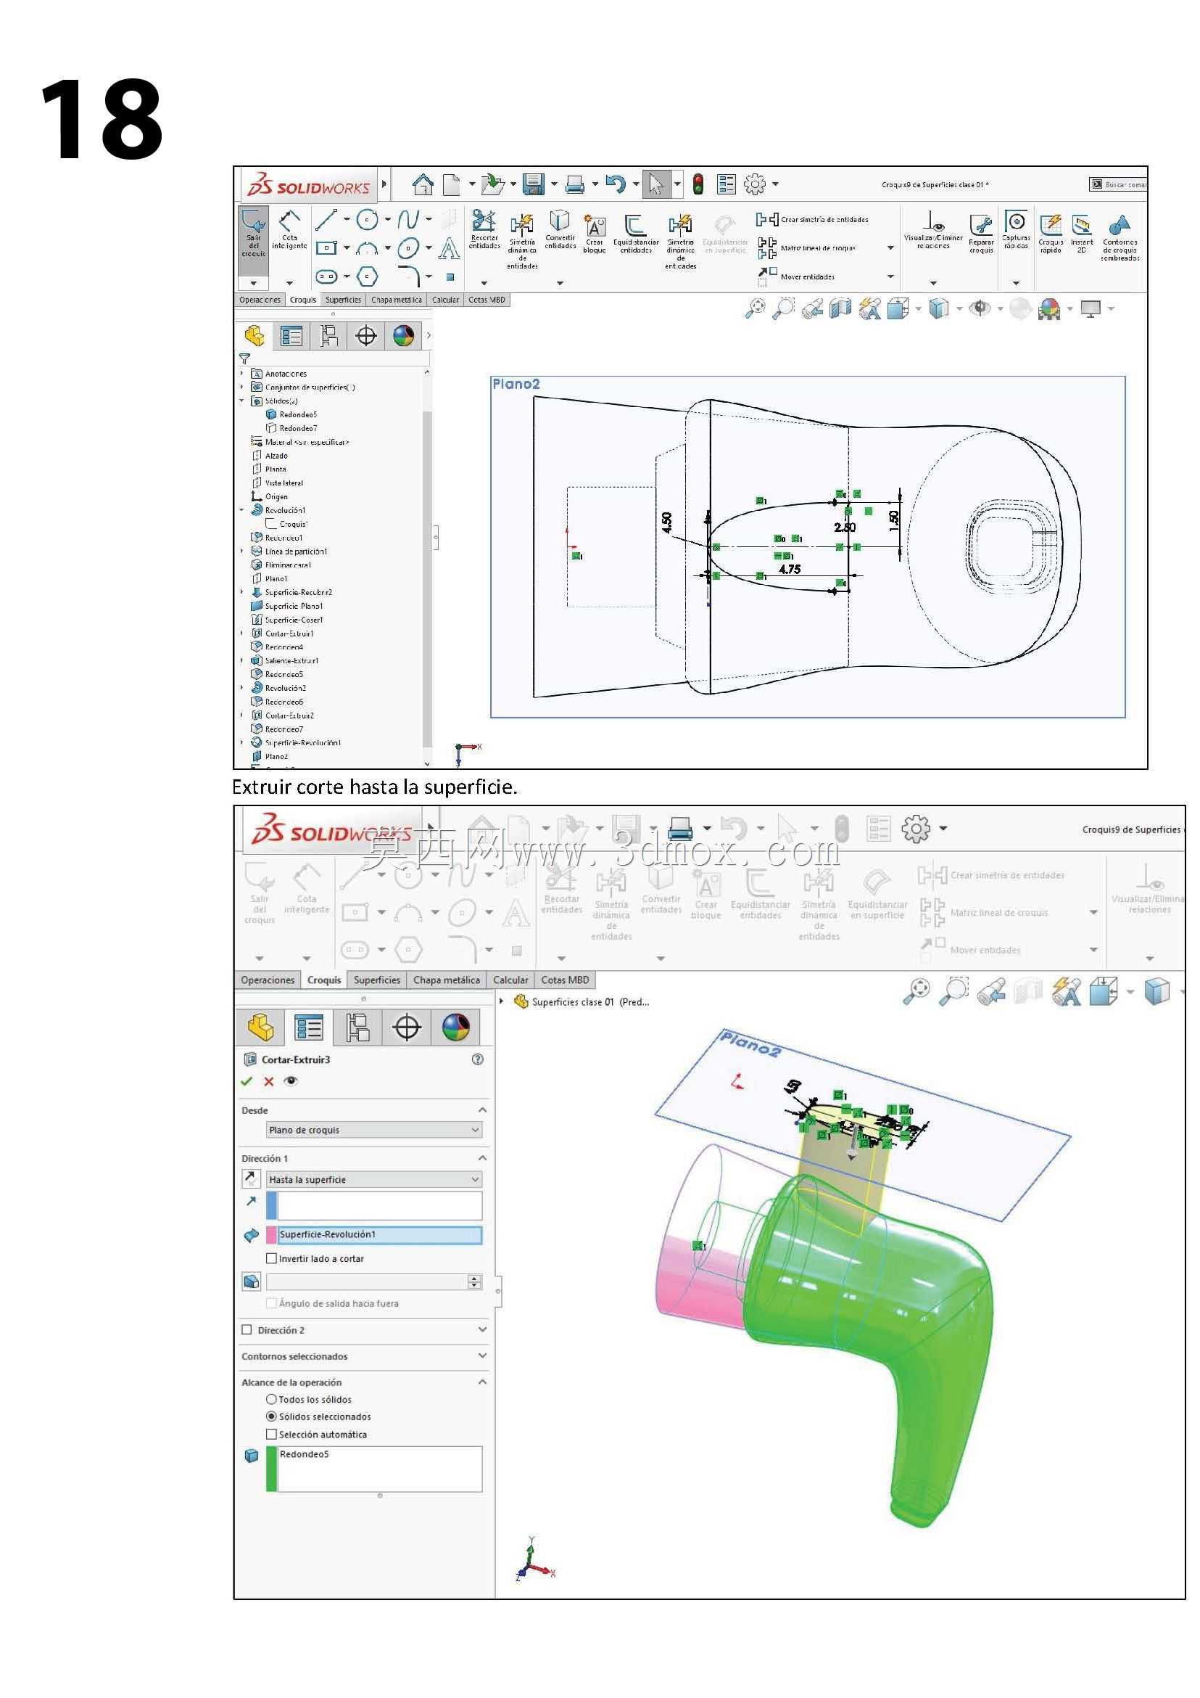
Task: Select Plano2 in the feature tree
Action: tap(276, 757)
